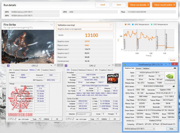This screenshot has height=133, width=180.
Task: Click the FPS orange legend marker
Action: (x=125, y=24)
